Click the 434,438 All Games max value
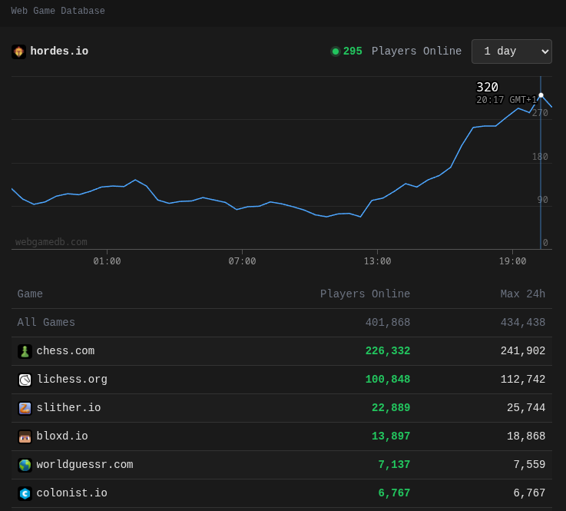Screen dimensions: 566x511 523,323
